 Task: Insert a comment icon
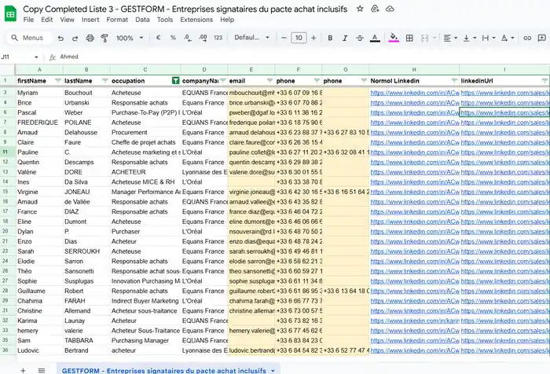(x=541, y=38)
